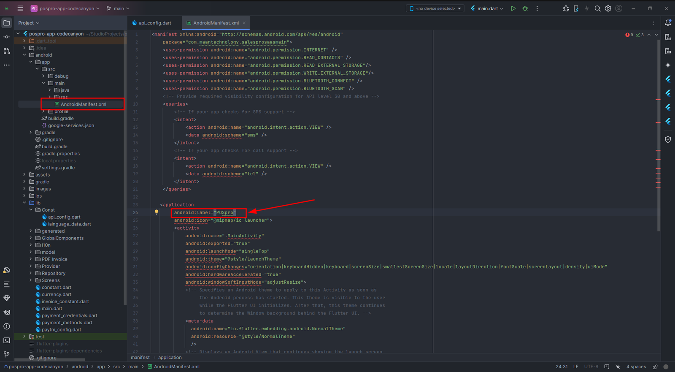Open the Notifications bell icon
This screenshot has width=675, height=372.
pos(668,23)
